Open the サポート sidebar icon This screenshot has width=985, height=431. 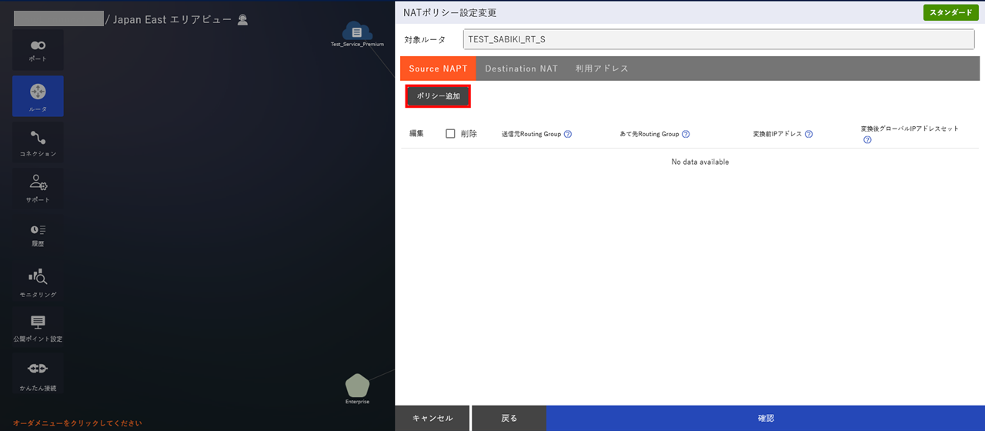pos(38,188)
